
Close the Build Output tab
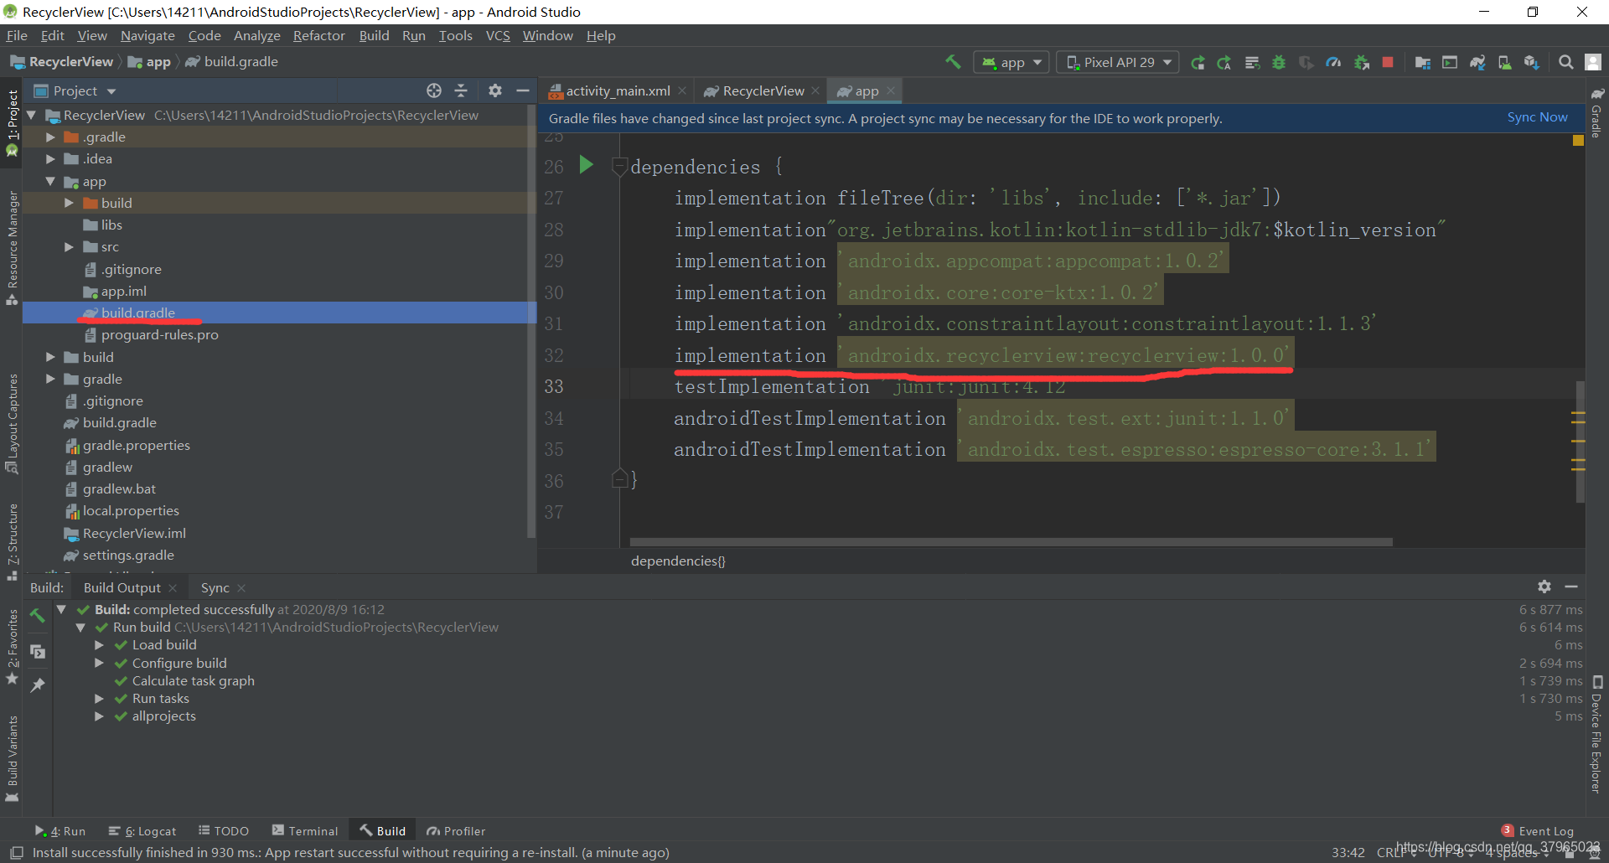click(x=173, y=588)
